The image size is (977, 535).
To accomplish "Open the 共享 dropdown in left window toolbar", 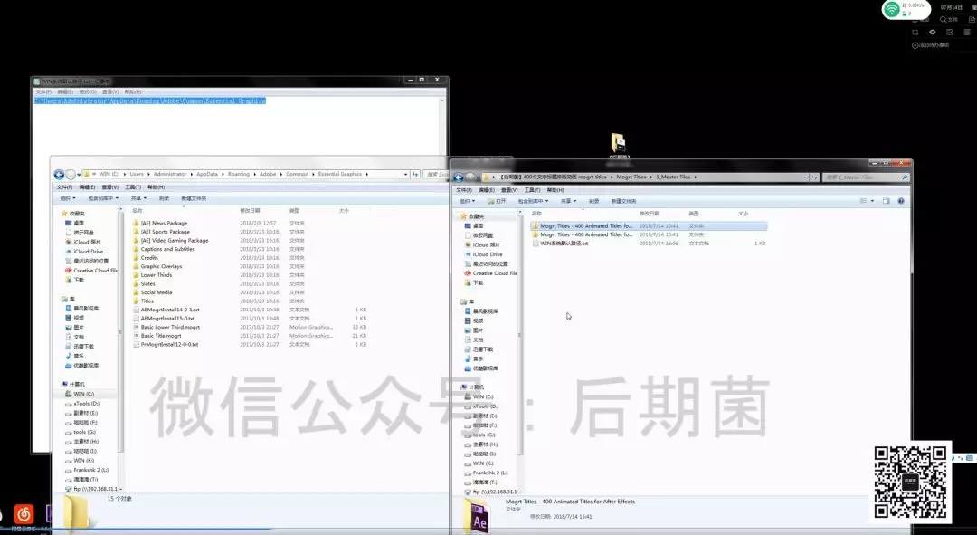I will coord(139,198).
